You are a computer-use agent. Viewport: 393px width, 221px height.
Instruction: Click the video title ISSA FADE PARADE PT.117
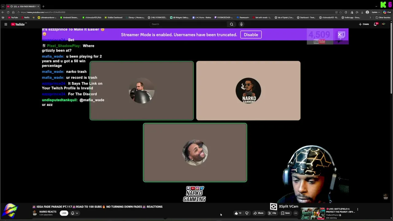click(x=97, y=207)
